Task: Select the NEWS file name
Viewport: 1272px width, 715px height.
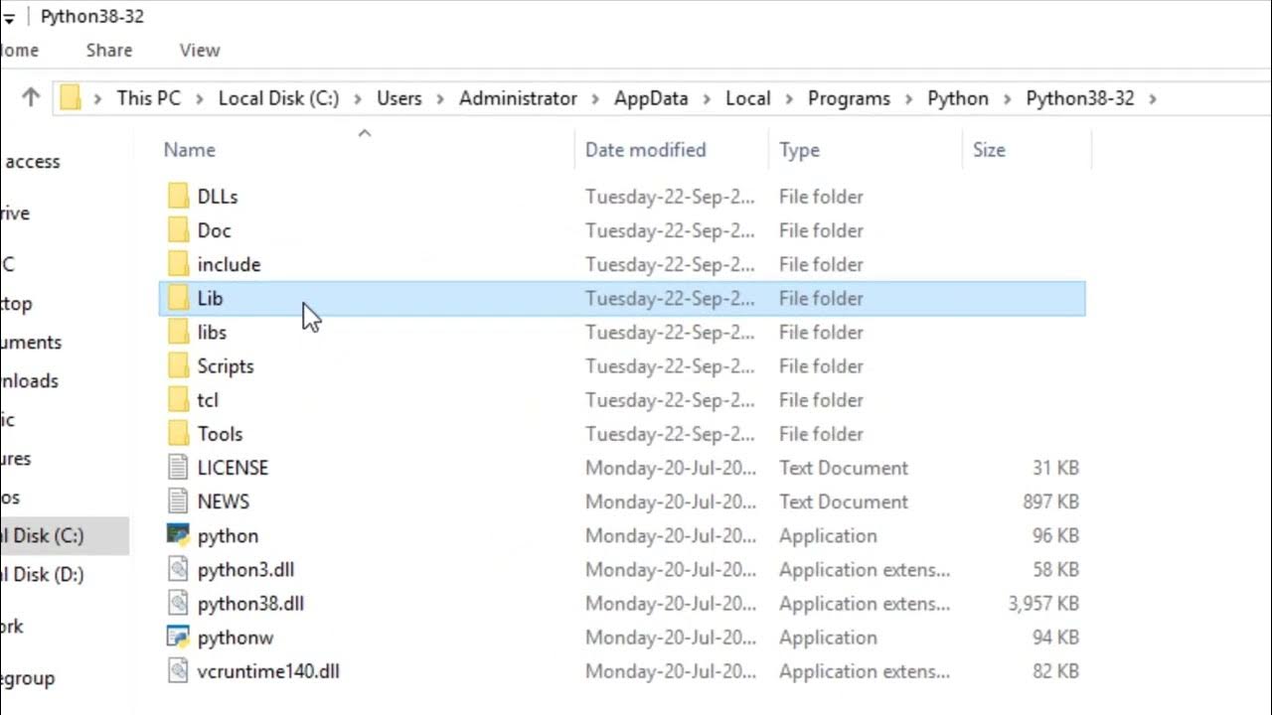Action: [224, 501]
